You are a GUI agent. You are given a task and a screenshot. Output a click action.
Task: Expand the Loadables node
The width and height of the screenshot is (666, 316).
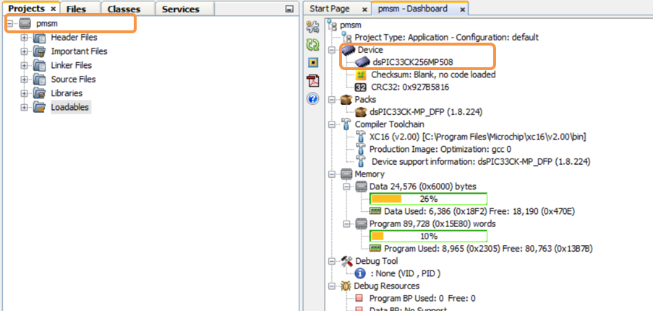pos(24,108)
